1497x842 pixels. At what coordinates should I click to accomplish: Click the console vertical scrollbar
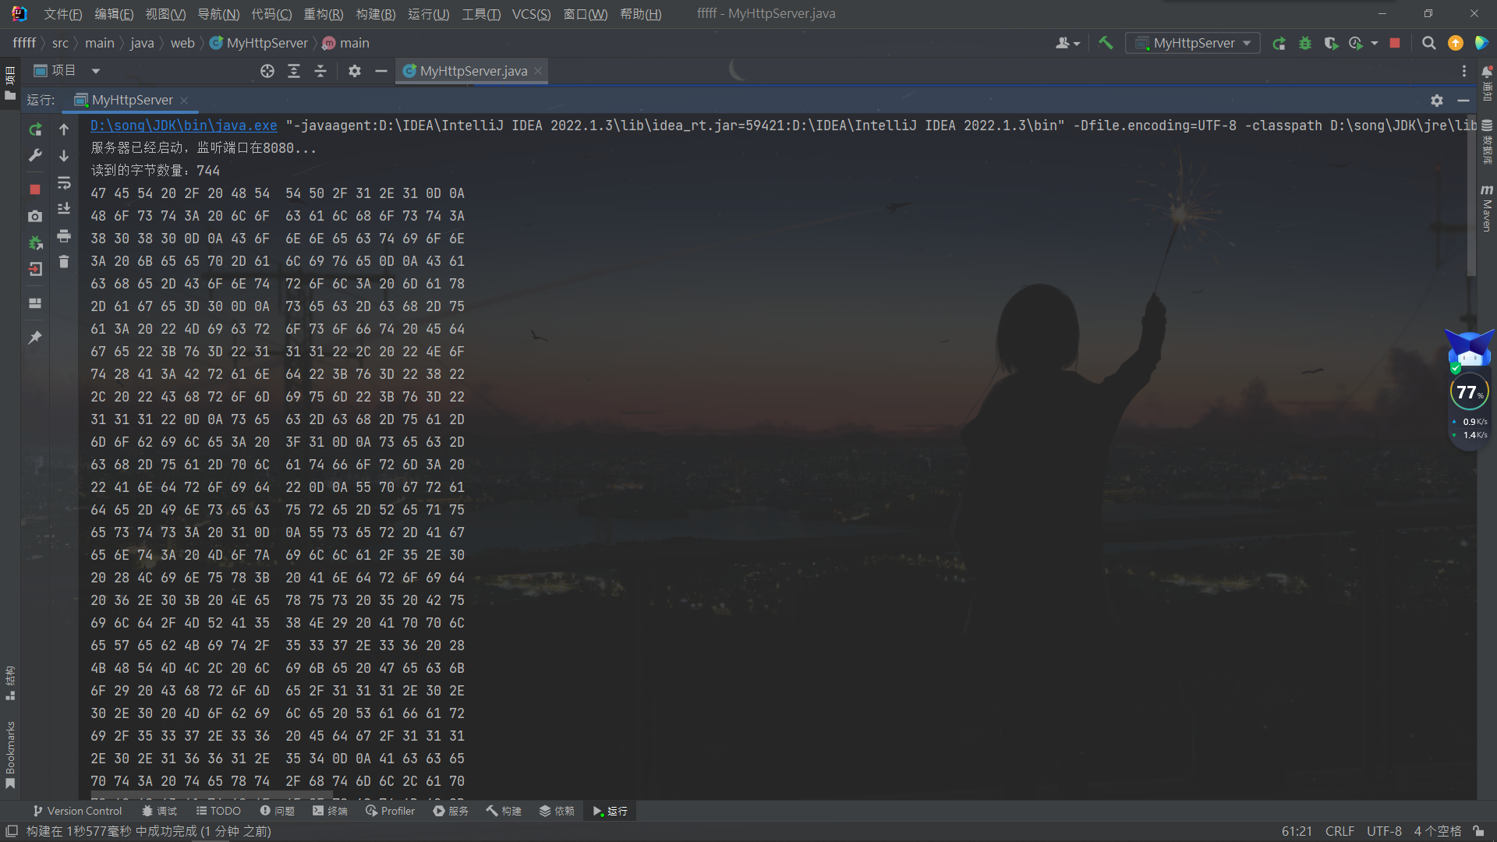click(1471, 195)
